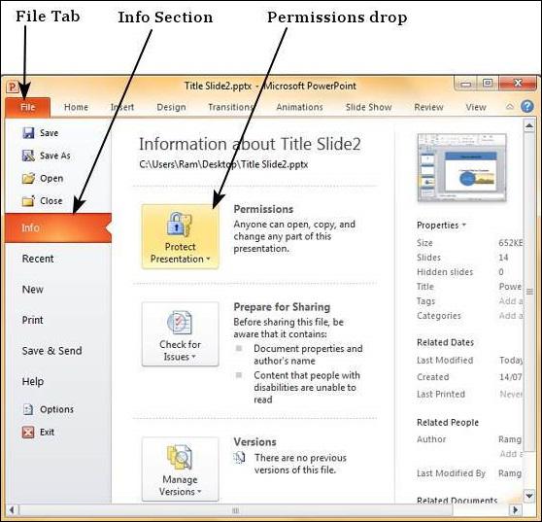This screenshot has width=542, height=522.
Task: Click the Options document icon
Action: (28, 409)
